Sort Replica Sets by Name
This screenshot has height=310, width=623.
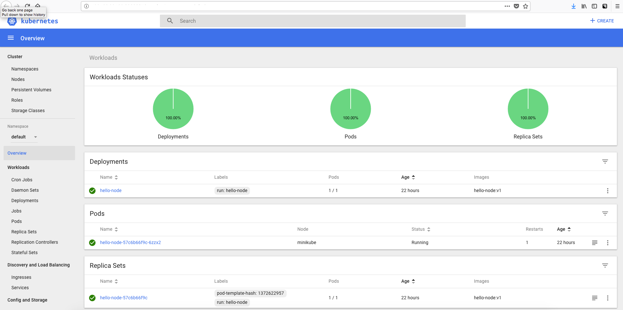pos(109,281)
